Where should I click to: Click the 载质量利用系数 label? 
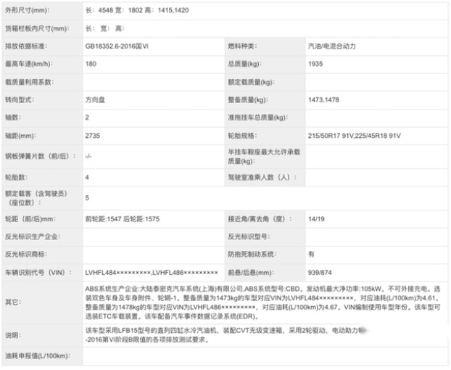(x=29, y=82)
